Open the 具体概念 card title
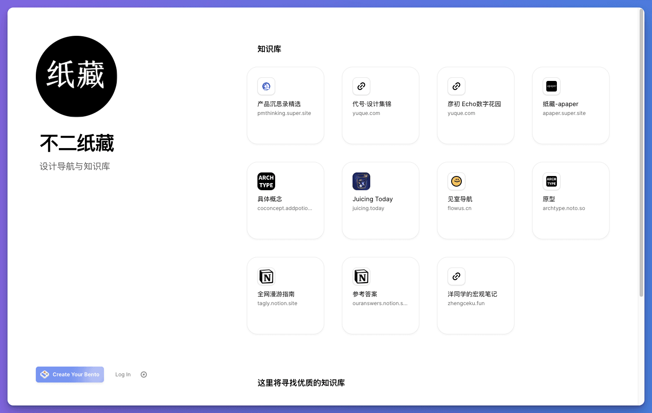This screenshot has height=413, width=652. click(x=270, y=199)
